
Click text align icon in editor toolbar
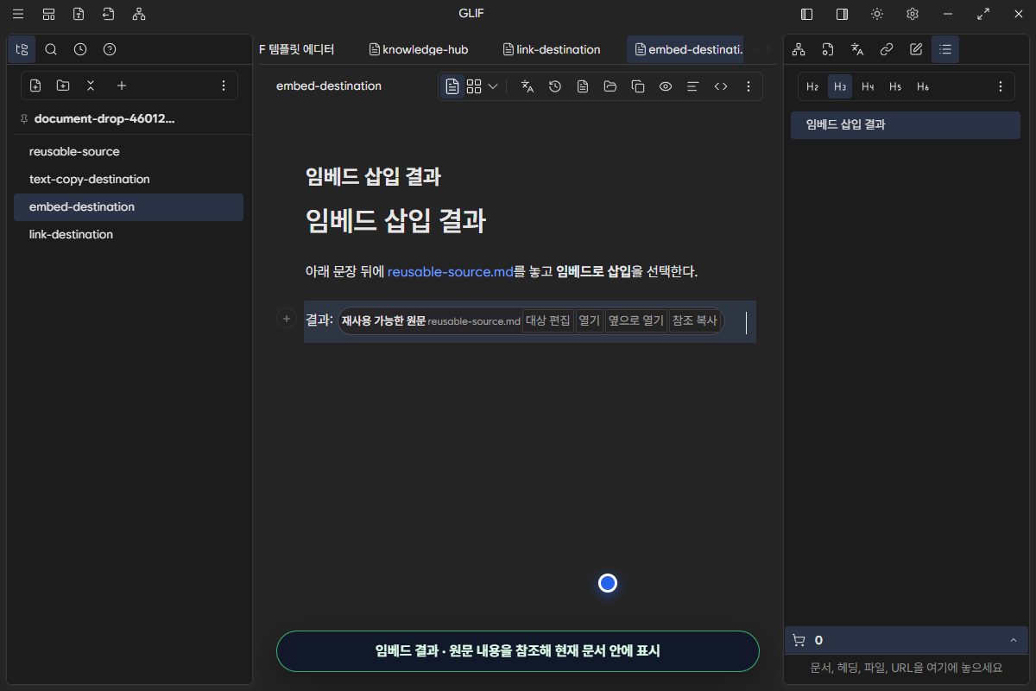pyautogui.click(x=693, y=86)
